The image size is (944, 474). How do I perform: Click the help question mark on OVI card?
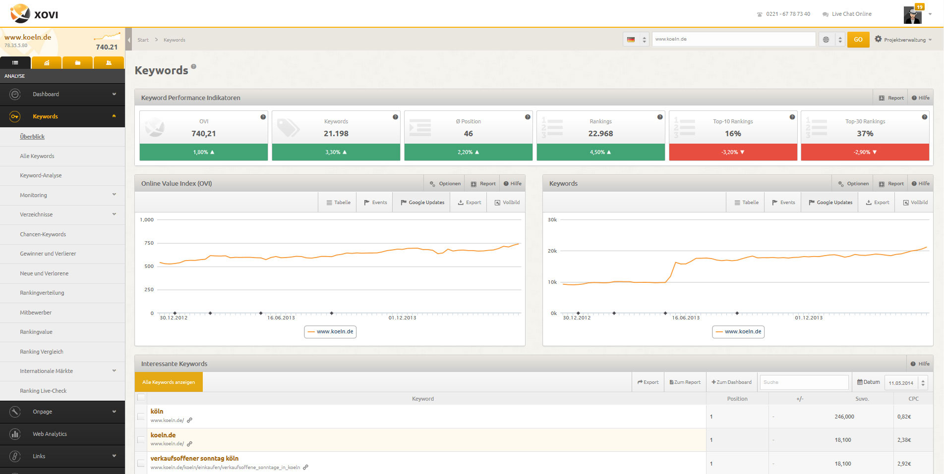point(263,117)
